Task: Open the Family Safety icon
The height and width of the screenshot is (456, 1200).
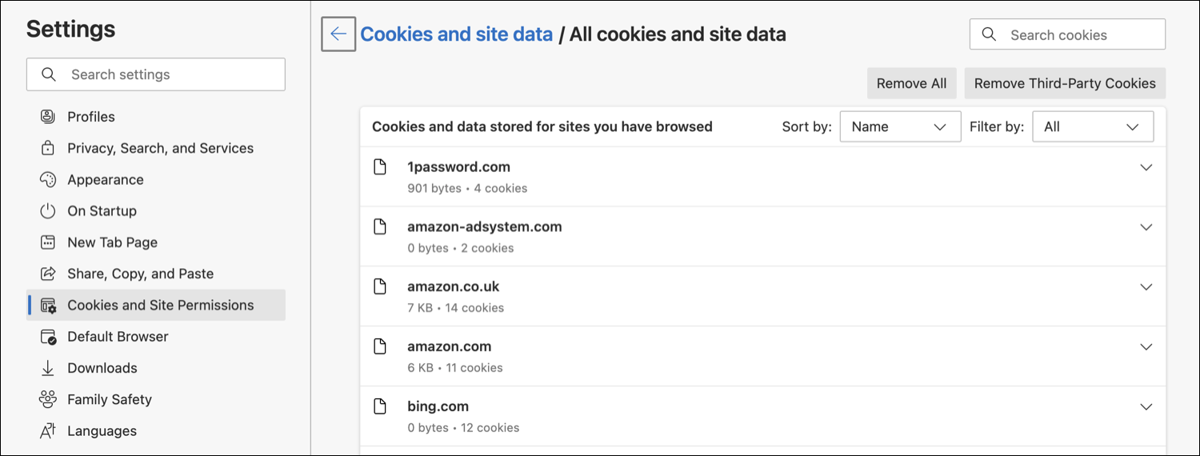Action: point(48,399)
